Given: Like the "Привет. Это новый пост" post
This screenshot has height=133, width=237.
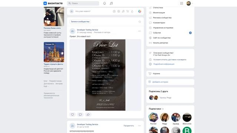Looking at the screenshot, I should [x=73, y=115].
